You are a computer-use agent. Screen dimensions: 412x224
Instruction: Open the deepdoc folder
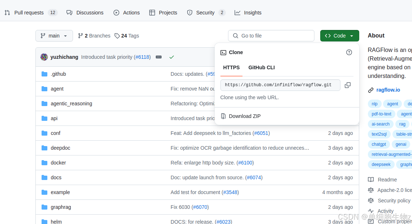click(60, 148)
